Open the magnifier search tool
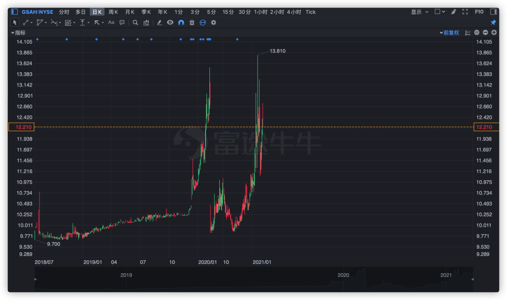507x300 pixels. pyautogui.click(x=135, y=22)
